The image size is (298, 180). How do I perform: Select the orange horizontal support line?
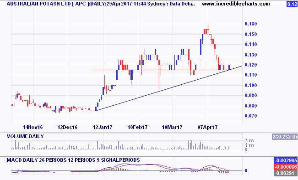pyautogui.click(x=168, y=70)
